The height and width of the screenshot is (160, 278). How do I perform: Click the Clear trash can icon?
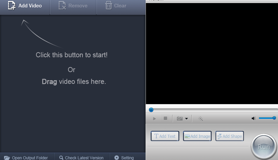(109, 5)
